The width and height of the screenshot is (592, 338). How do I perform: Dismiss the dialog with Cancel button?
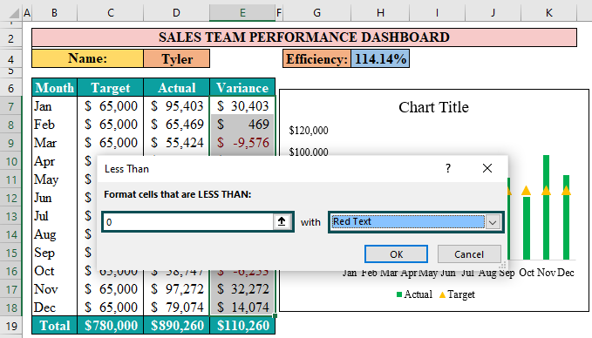(469, 253)
